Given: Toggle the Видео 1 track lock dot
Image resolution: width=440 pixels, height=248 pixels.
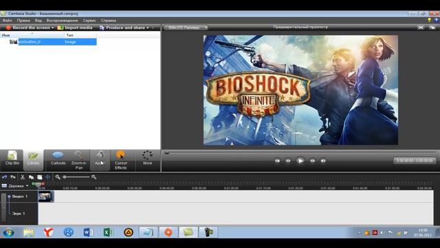Looking at the screenshot, I should click(9, 196).
